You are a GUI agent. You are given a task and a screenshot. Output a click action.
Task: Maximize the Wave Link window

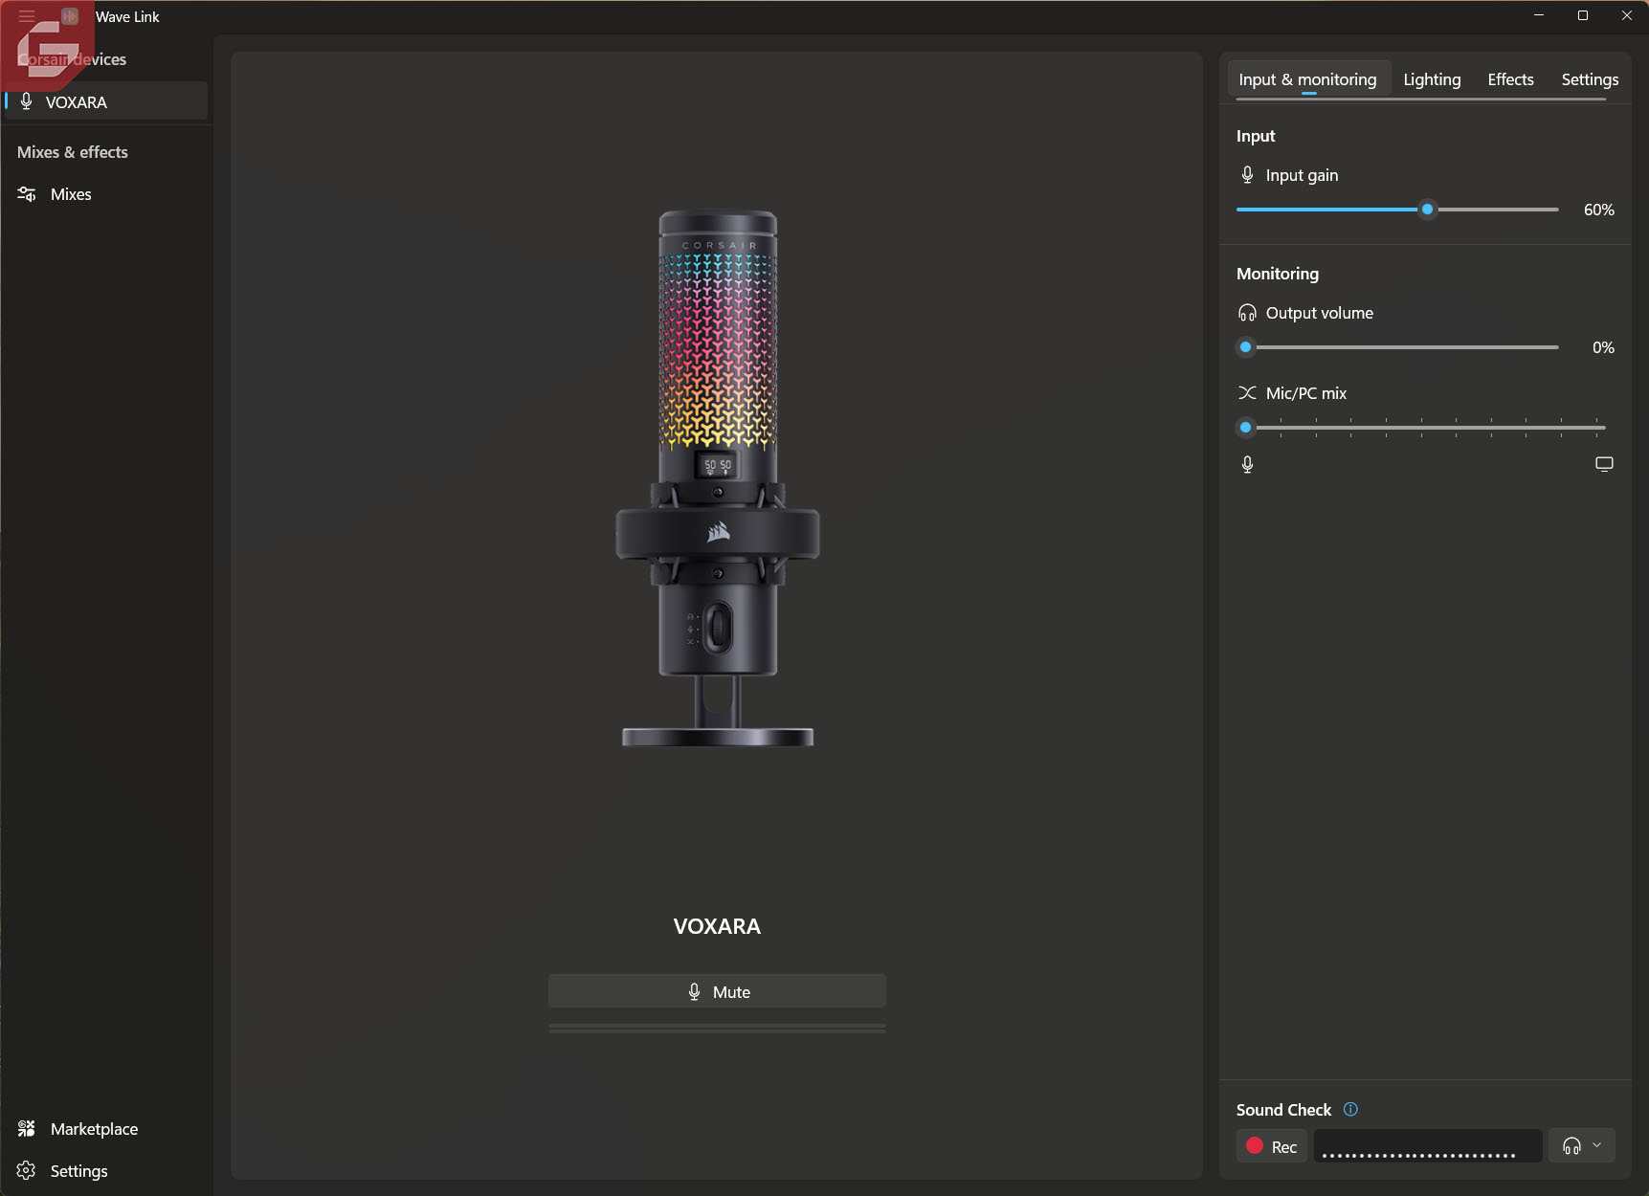pyautogui.click(x=1583, y=15)
